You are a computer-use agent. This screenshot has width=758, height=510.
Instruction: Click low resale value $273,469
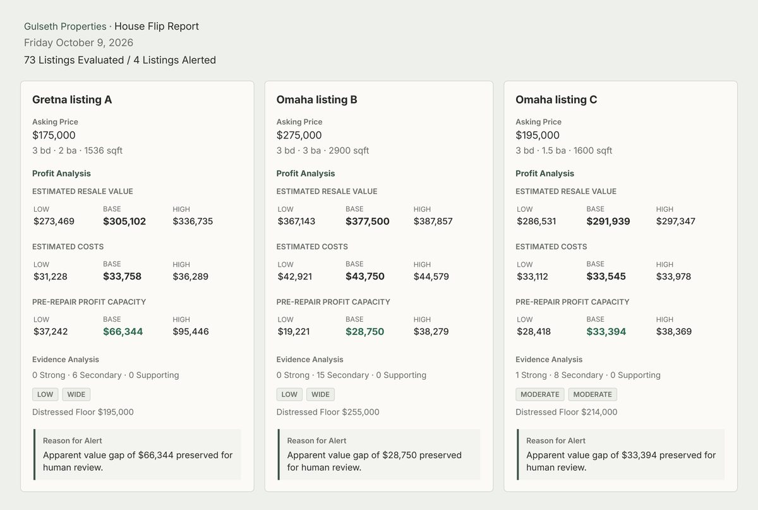pyautogui.click(x=54, y=221)
